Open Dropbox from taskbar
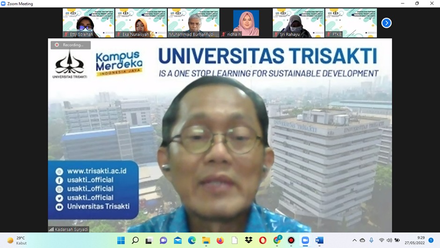 [249, 240]
